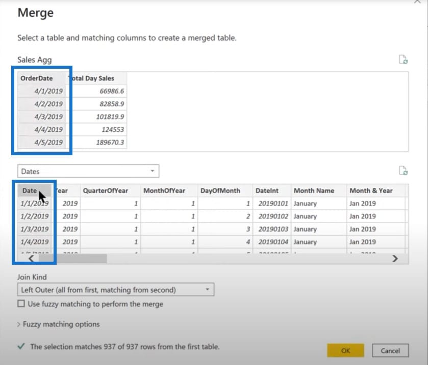Click the horizontal scrollbar thumb in Dates preview

point(72,259)
